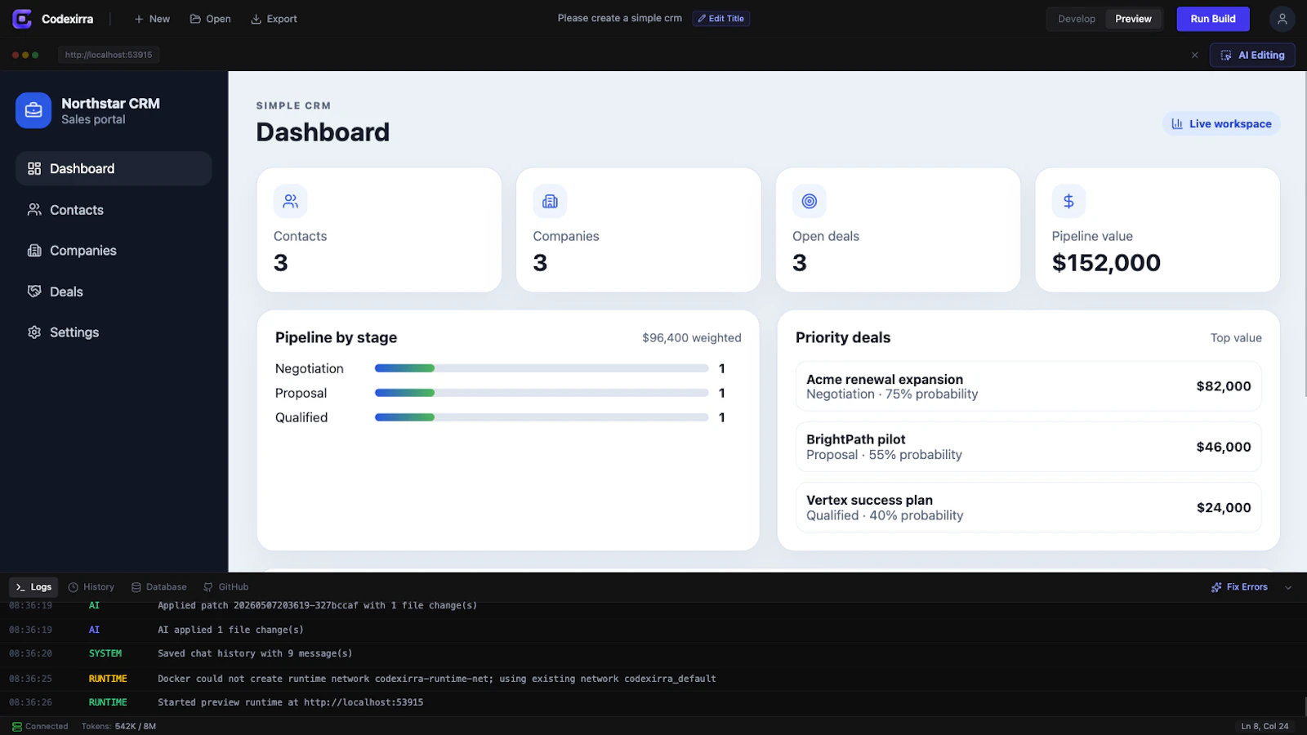Click the Codexirra logo icon

pos(22,19)
